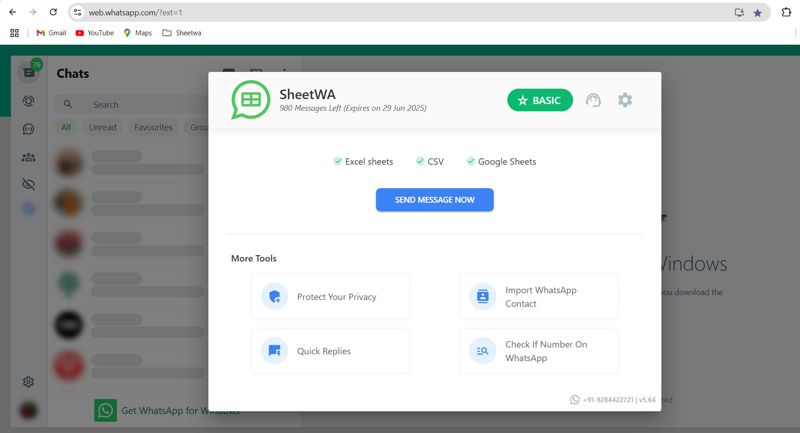Click the Import WhatsApp Contact icon
This screenshot has width=800, height=433.
[483, 297]
